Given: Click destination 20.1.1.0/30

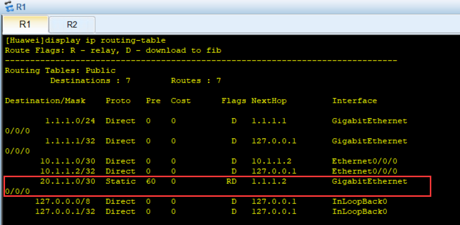Looking at the screenshot, I should [68, 182].
